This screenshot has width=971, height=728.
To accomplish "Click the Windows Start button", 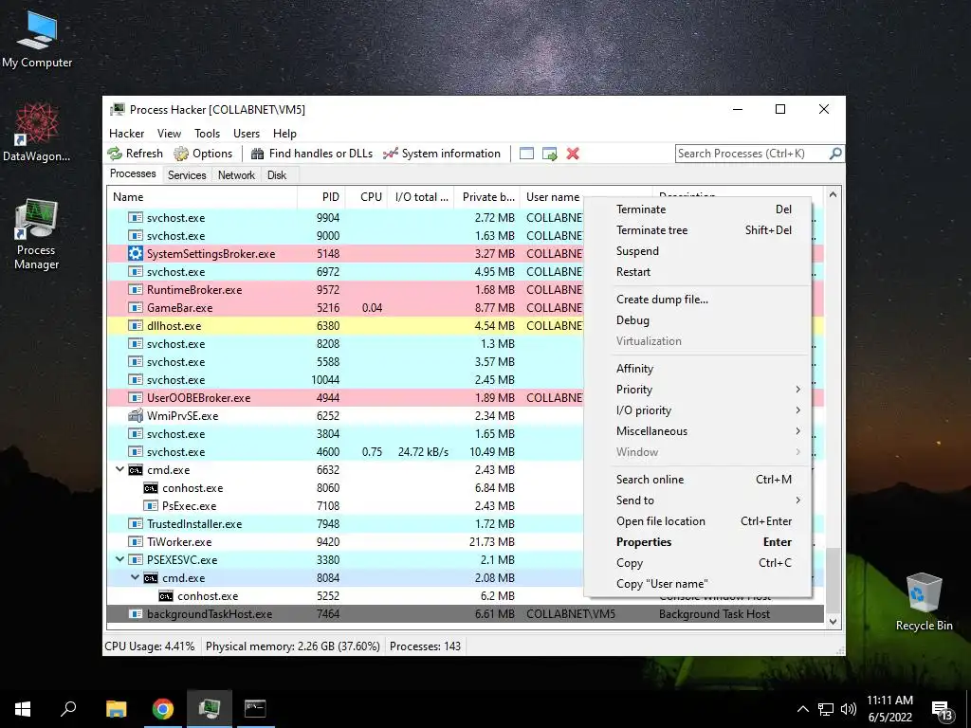I will 23,709.
